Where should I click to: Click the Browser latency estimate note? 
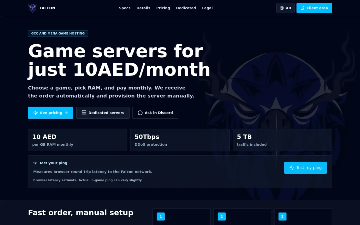[88, 180]
